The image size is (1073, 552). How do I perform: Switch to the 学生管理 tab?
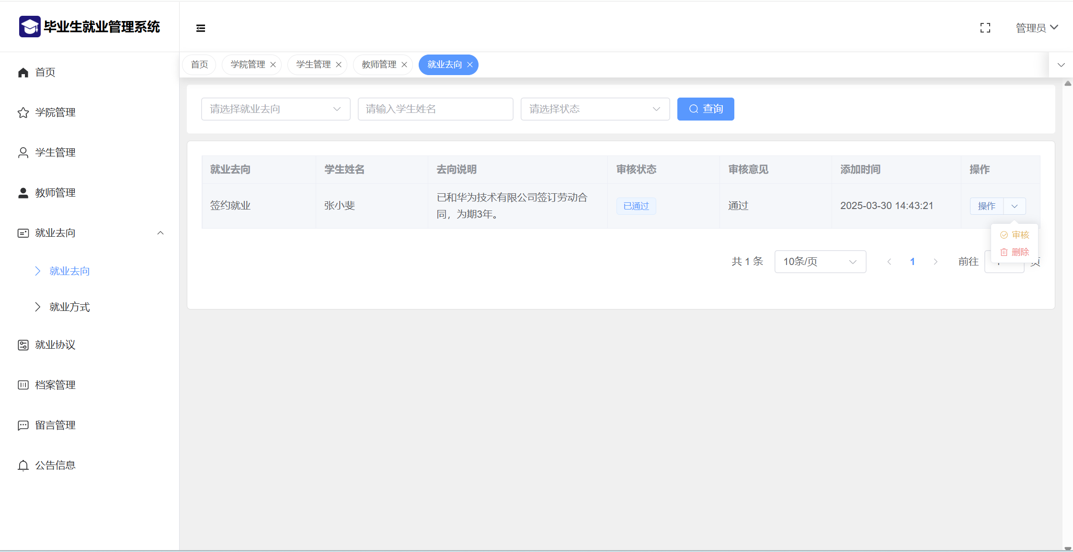(313, 65)
